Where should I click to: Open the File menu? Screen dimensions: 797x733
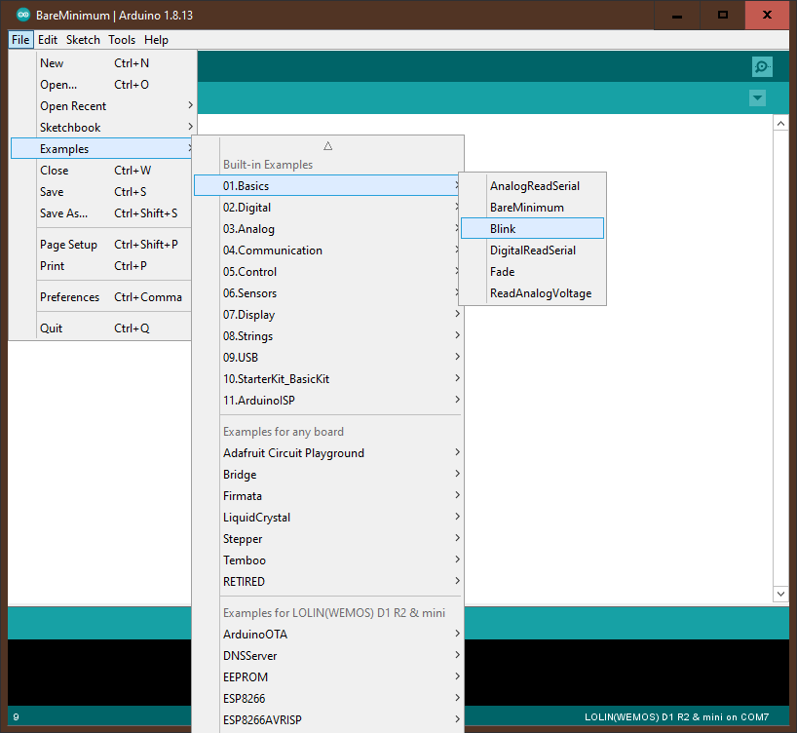pyautogui.click(x=20, y=40)
